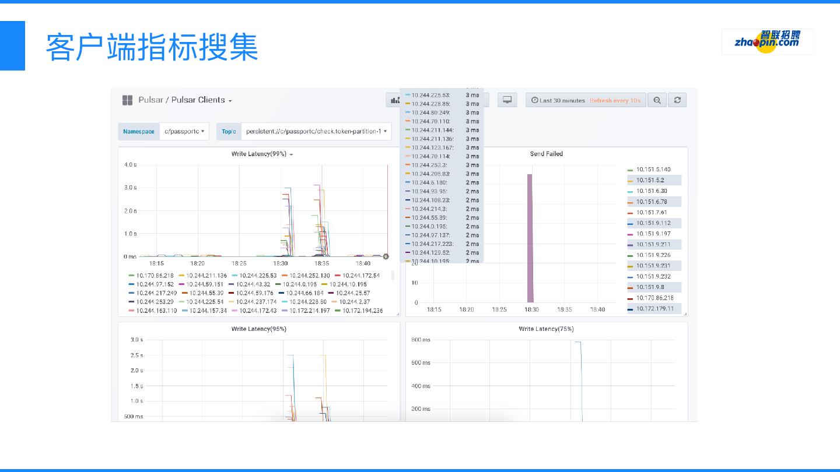Expand the Topic variable dropdown
This screenshot has height=472, width=840.
click(x=316, y=132)
